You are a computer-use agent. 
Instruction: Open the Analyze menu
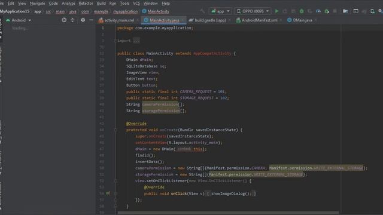tap(68, 4)
